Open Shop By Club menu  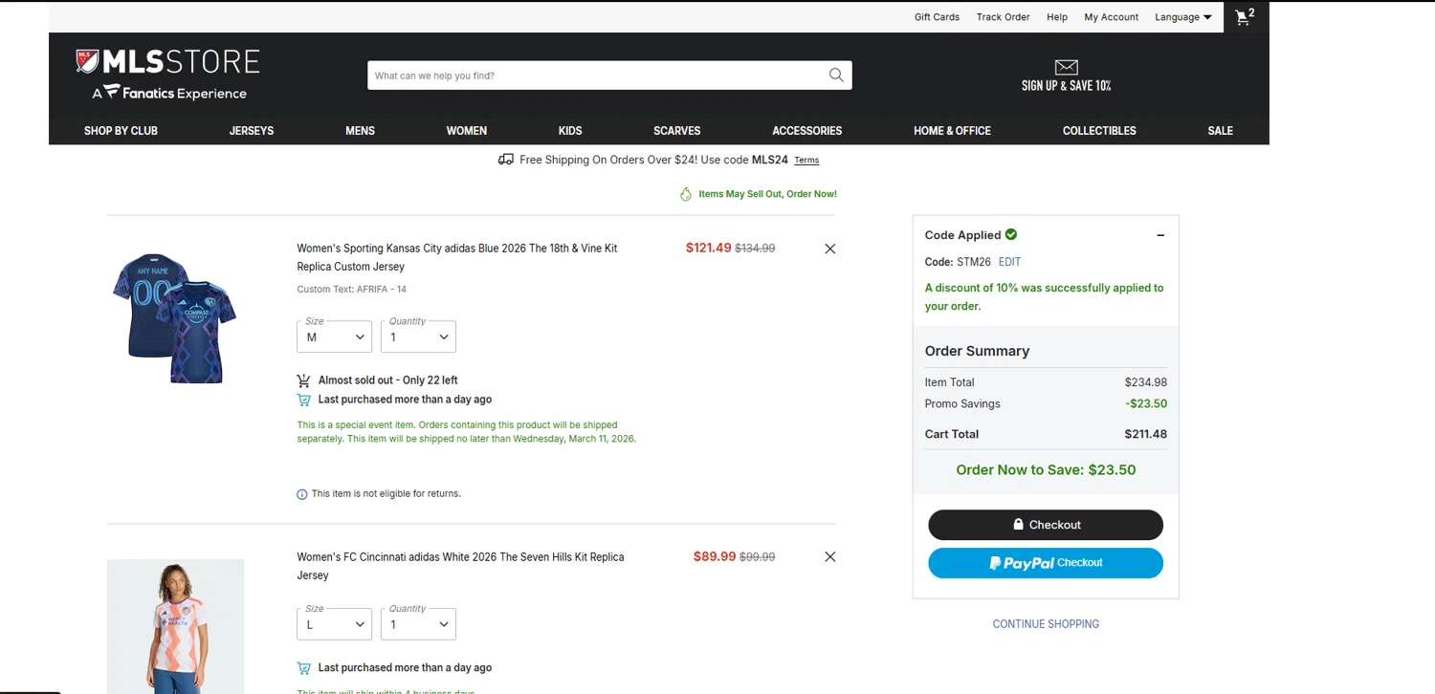click(x=121, y=131)
